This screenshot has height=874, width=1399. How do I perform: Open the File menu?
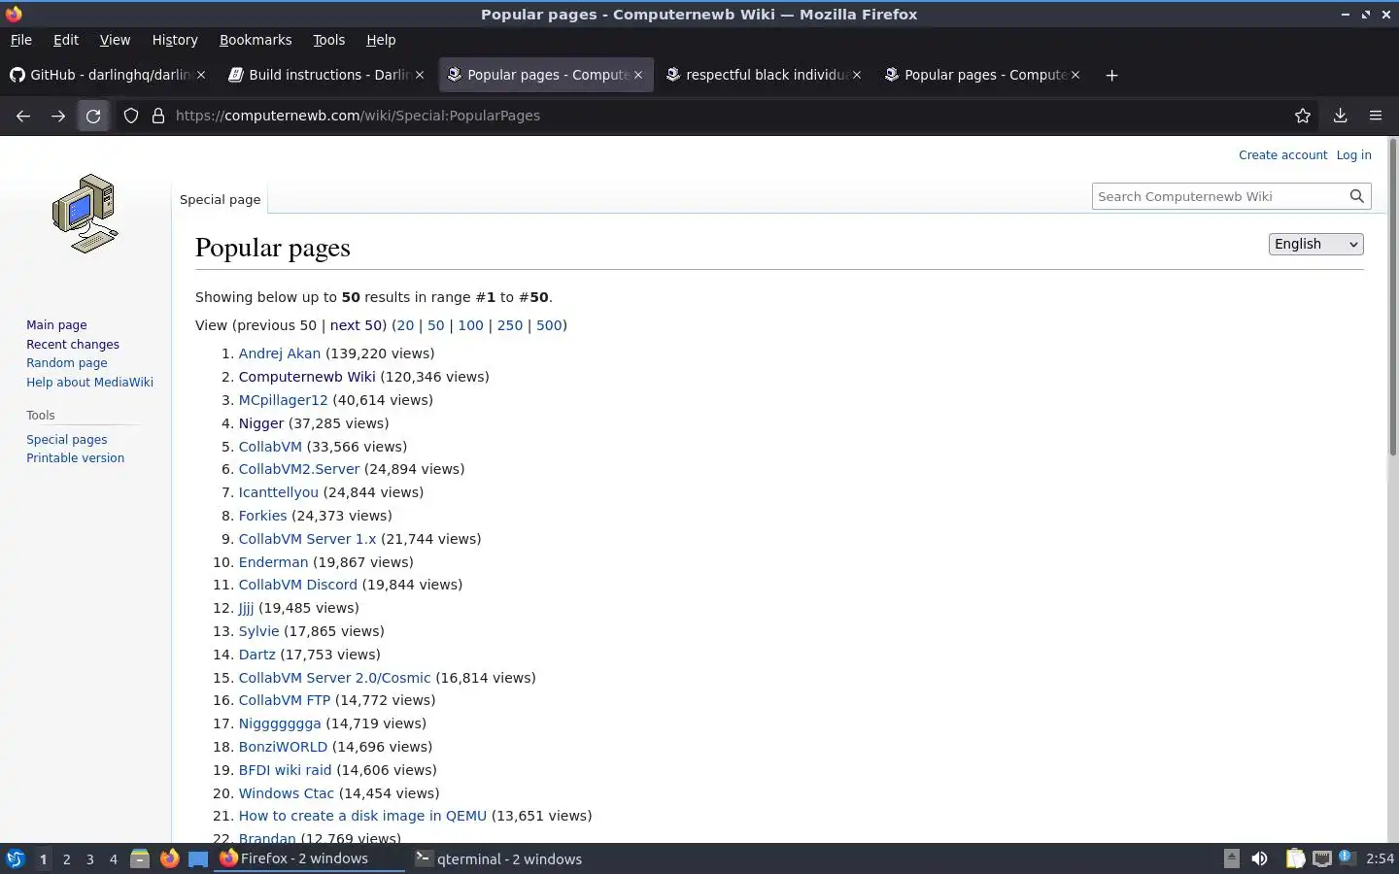pos(20,40)
